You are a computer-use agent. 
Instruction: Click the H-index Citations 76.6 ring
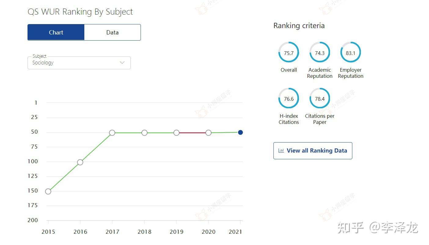[288, 99]
